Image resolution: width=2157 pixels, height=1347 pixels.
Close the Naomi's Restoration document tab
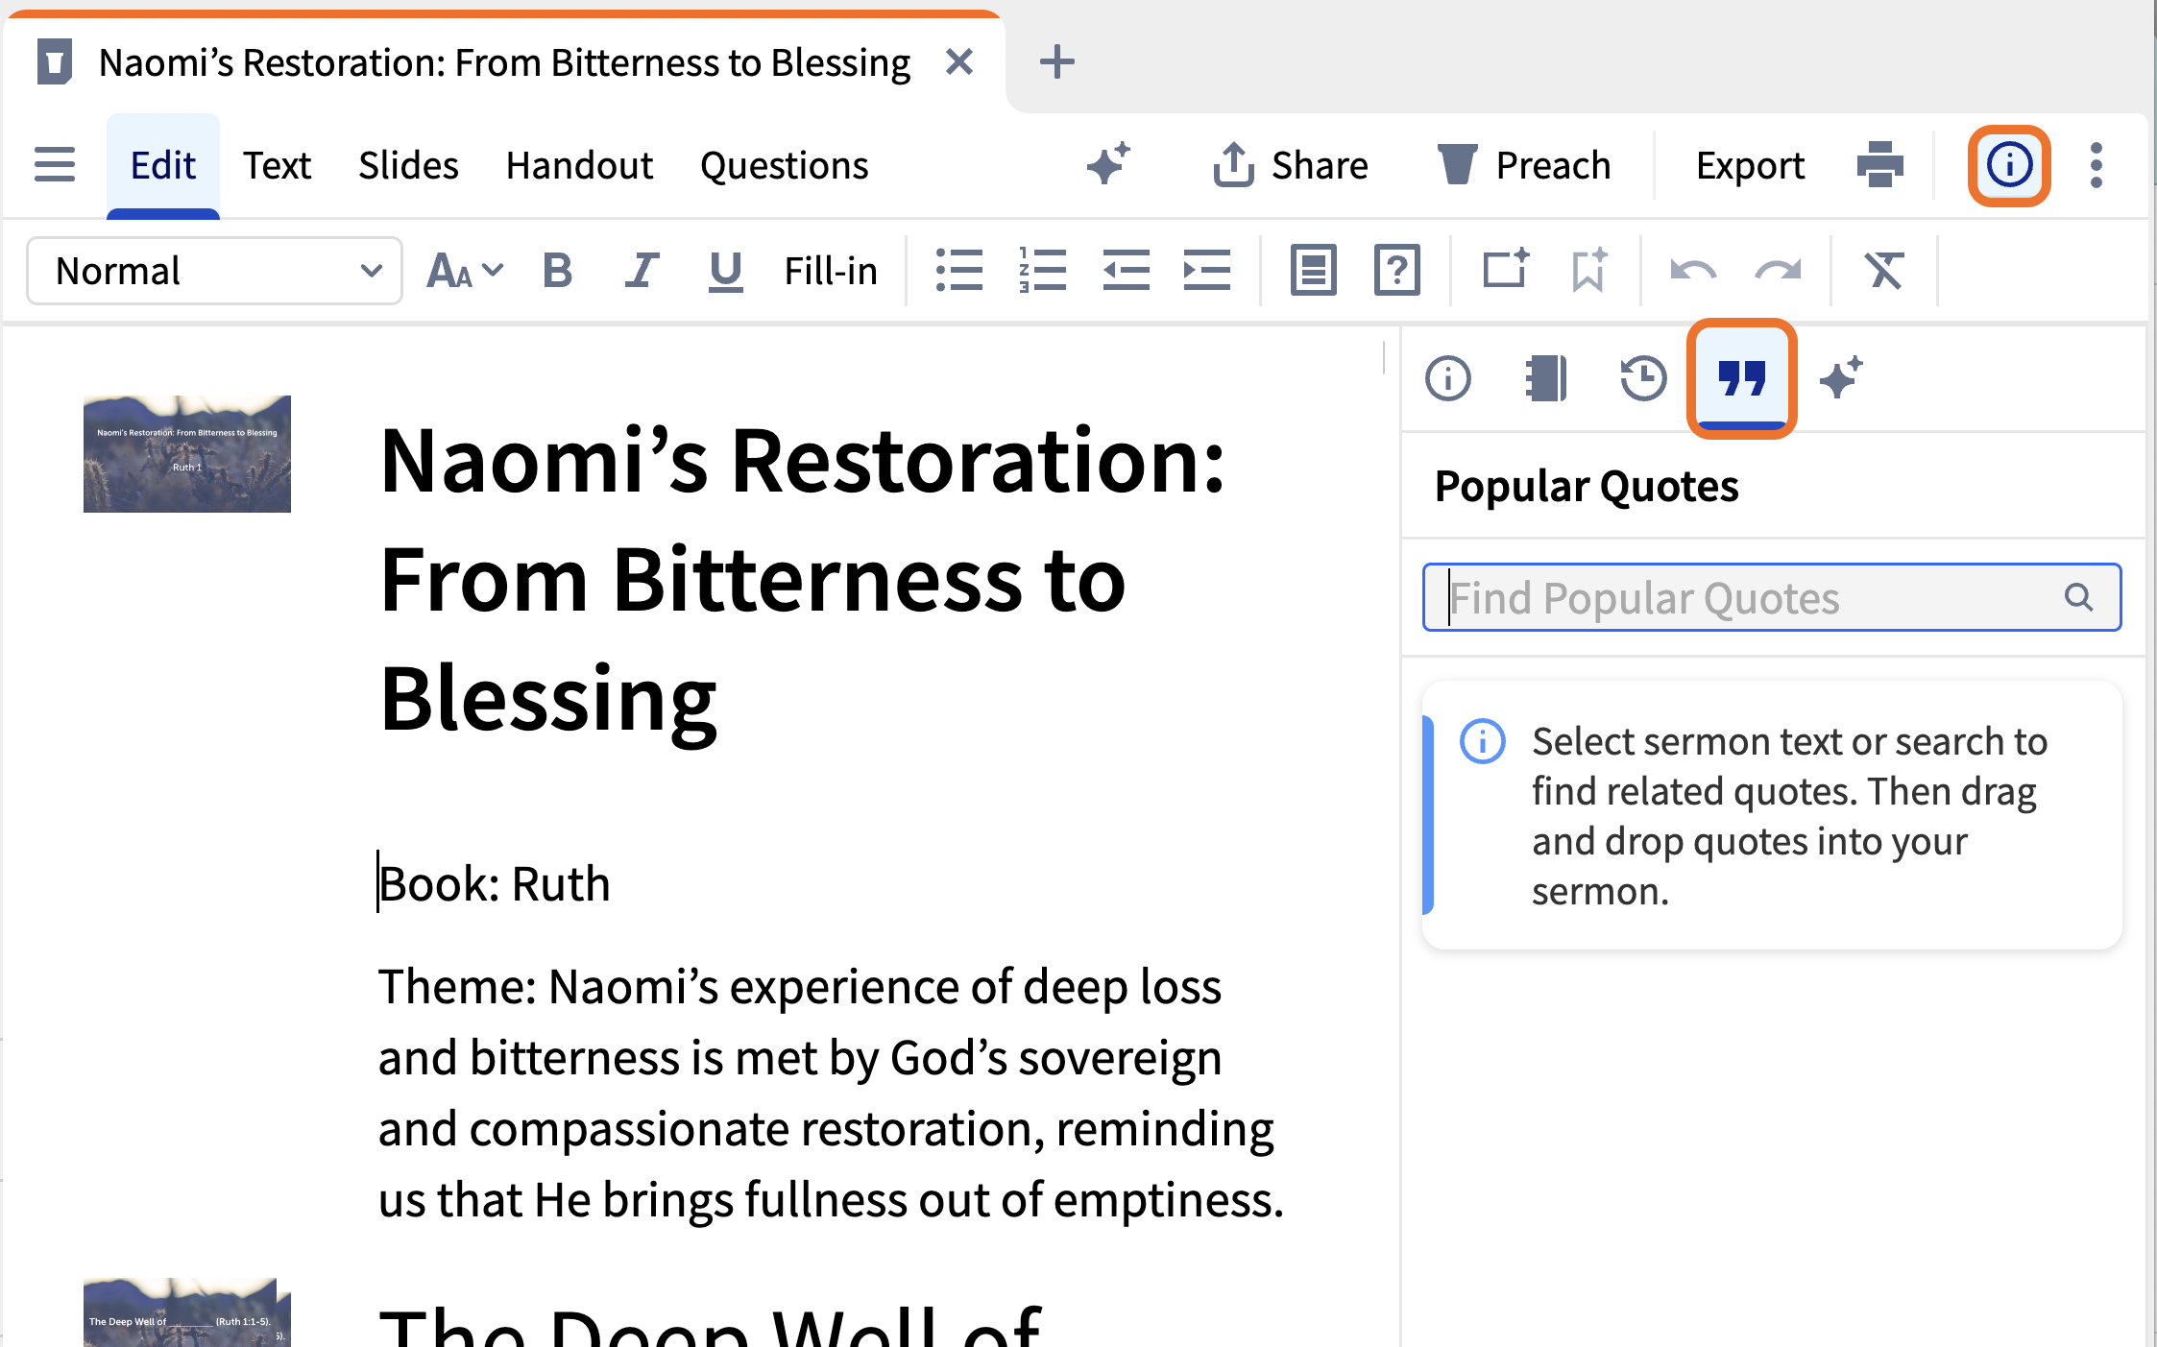click(958, 62)
